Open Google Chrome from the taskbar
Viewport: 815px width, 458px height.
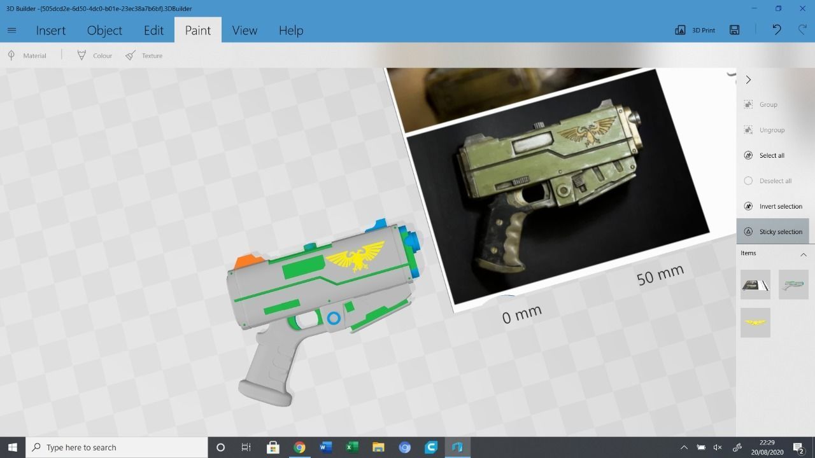click(299, 447)
